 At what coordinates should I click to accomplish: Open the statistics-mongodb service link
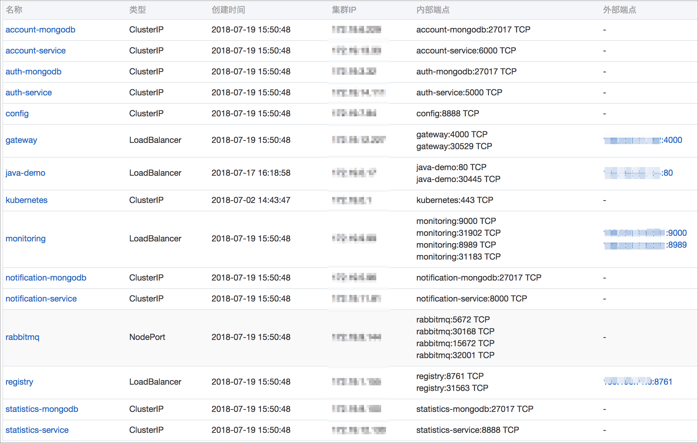[x=42, y=409]
